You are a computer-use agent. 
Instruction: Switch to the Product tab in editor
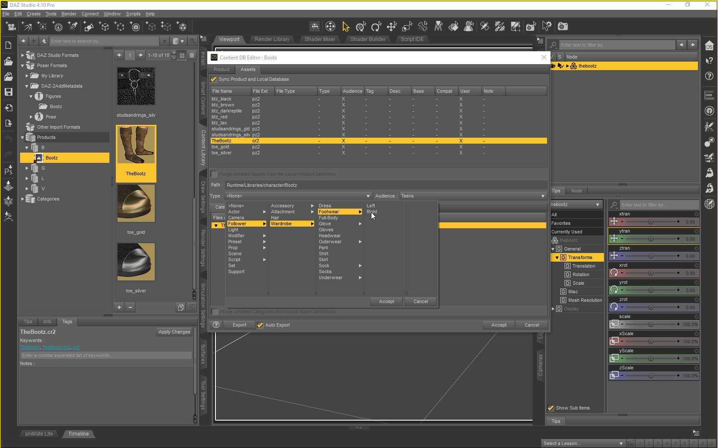[x=221, y=69]
